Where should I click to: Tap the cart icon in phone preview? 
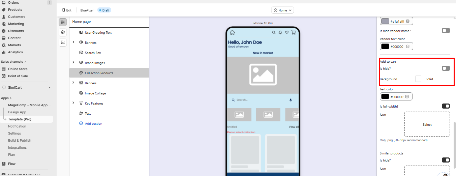tap(294, 33)
